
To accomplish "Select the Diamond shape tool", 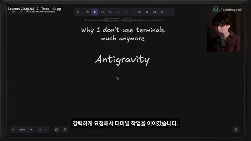I will [110, 12].
